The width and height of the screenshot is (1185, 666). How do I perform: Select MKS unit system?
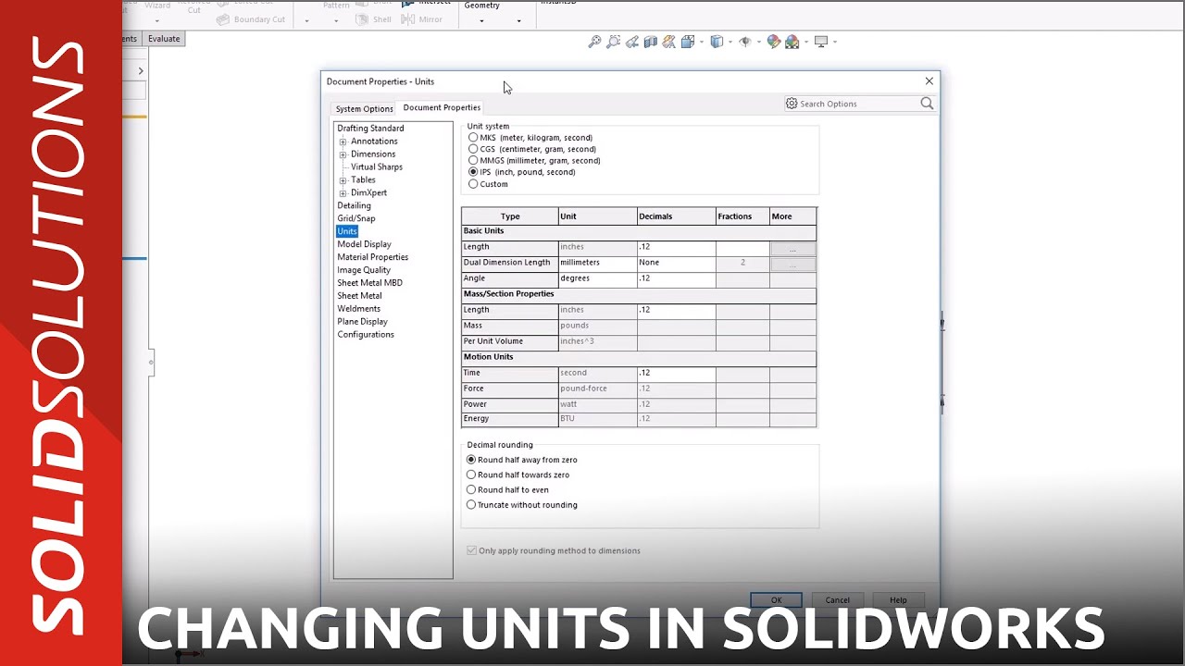coord(473,138)
